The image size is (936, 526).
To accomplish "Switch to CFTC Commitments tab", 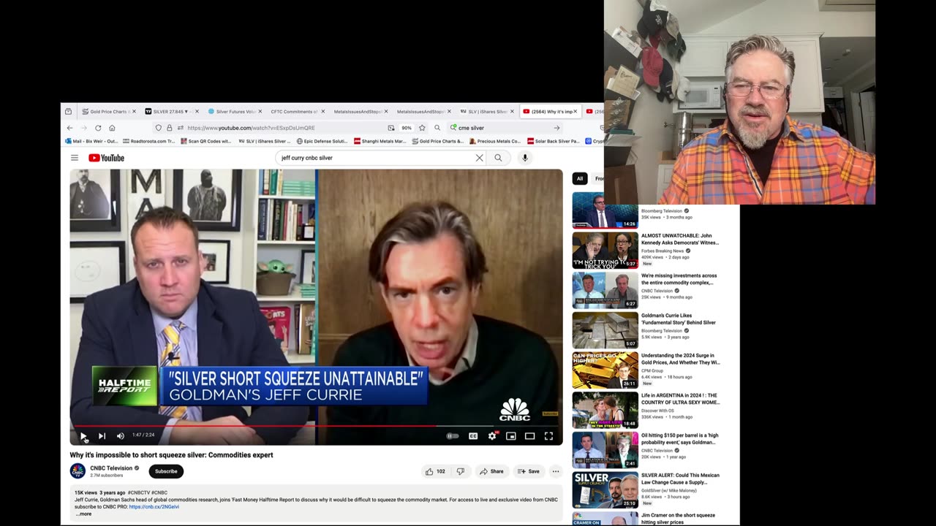I will pyautogui.click(x=297, y=112).
